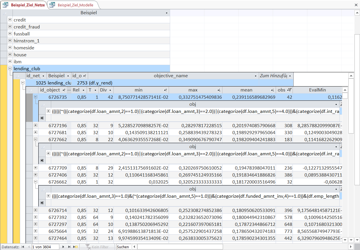
Task: Click the mean value 0,239116589682969
Action: (x=249, y=97)
